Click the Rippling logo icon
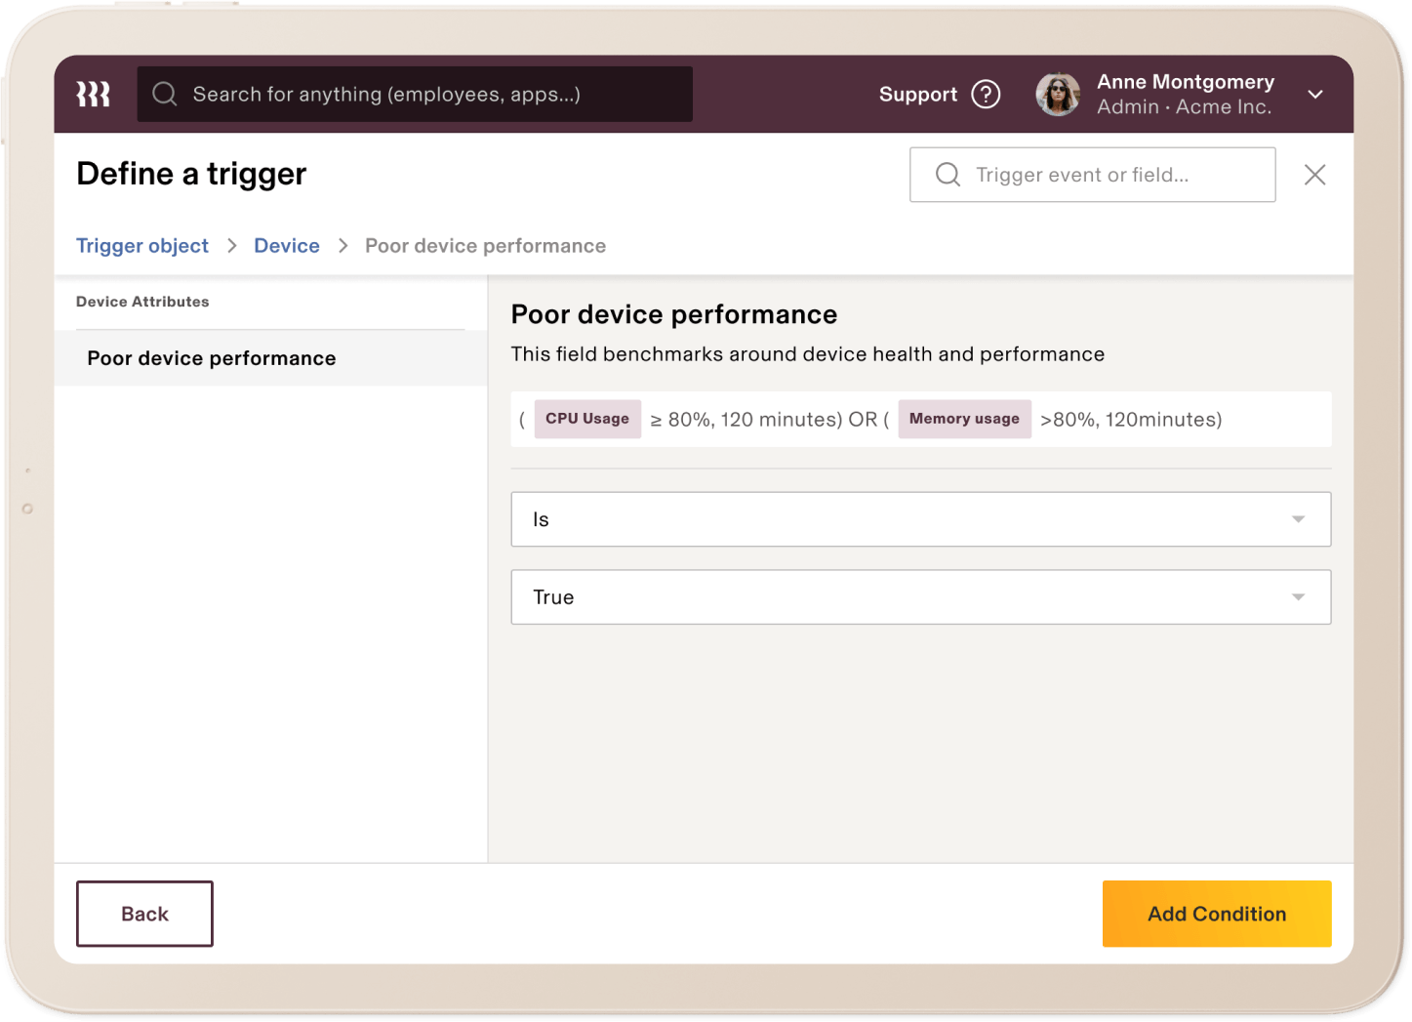Viewport: 1412px width, 1022px height. click(93, 94)
